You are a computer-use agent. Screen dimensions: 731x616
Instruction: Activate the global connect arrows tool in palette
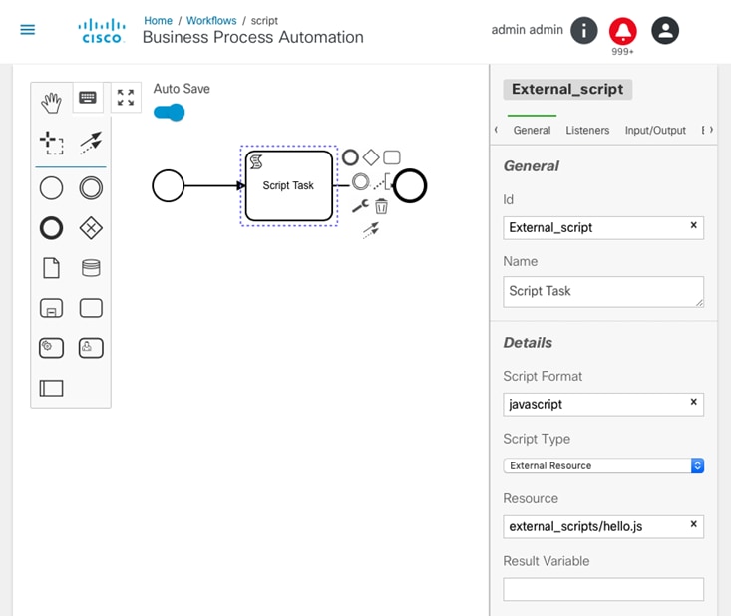point(91,143)
